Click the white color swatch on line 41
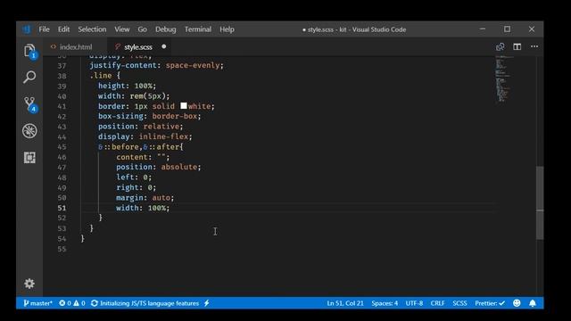 point(184,106)
